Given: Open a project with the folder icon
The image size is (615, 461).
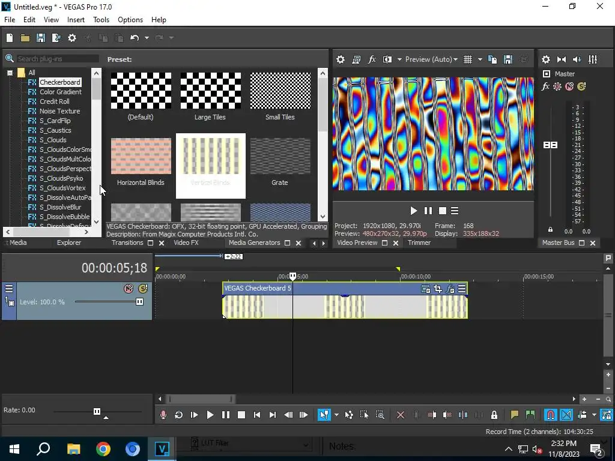Looking at the screenshot, I should (25, 38).
